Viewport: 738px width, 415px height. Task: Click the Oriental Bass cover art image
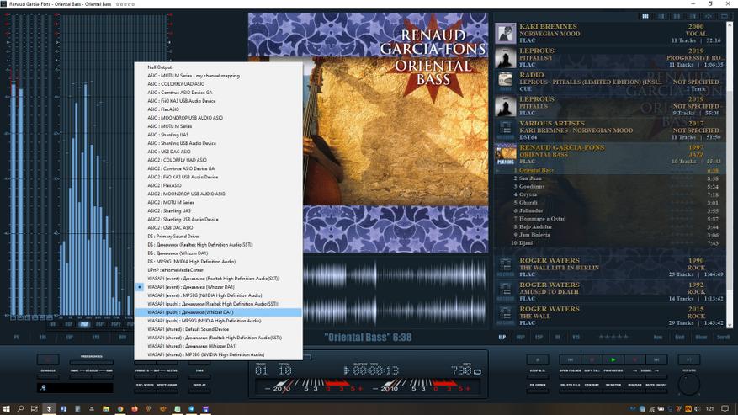[x=368, y=133]
